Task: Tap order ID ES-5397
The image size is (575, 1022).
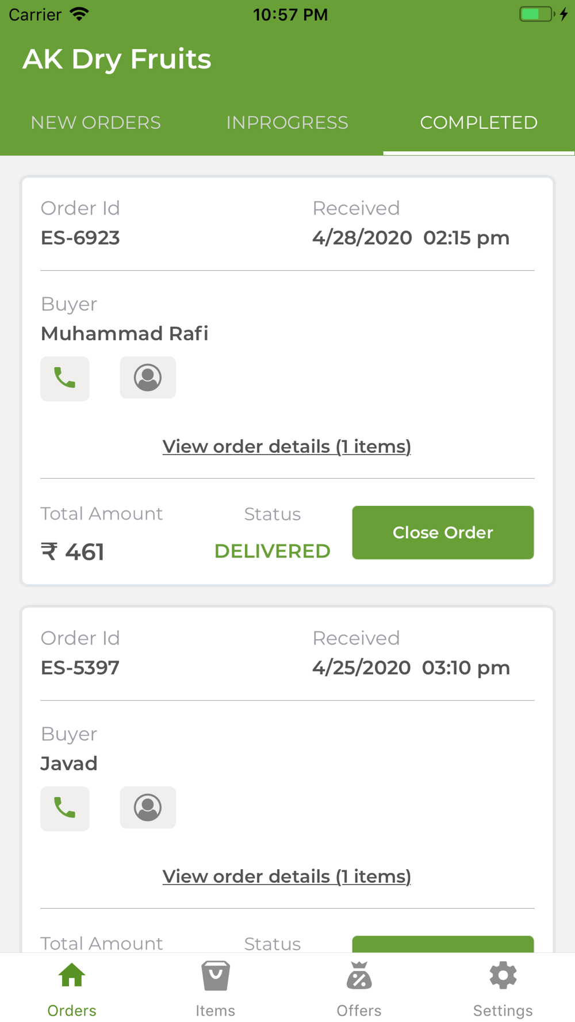Action: click(80, 668)
